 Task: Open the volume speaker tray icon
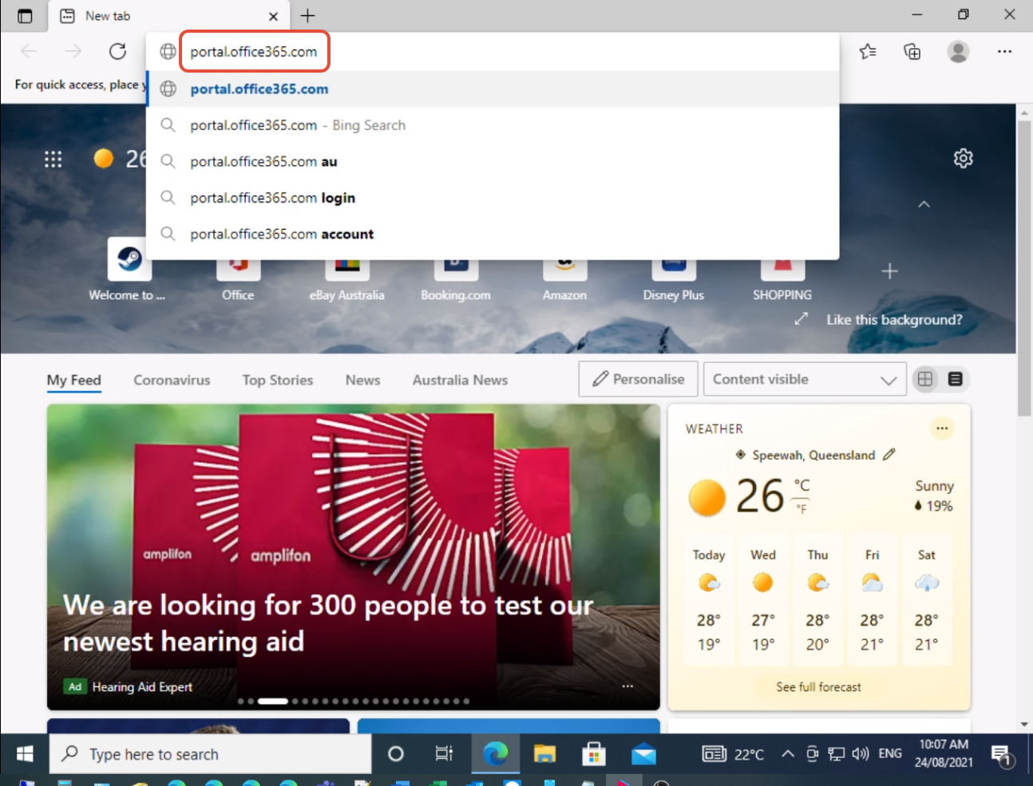point(861,754)
